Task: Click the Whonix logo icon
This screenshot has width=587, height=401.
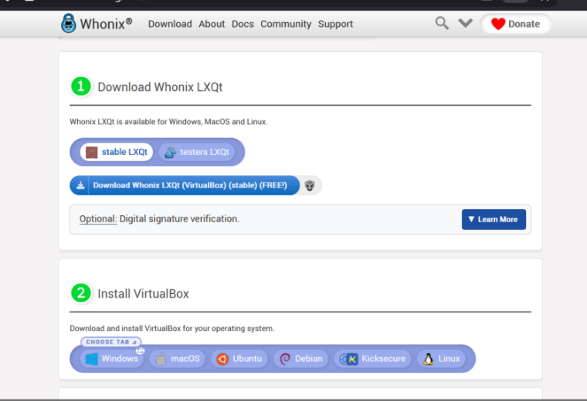Action: [69, 23]
